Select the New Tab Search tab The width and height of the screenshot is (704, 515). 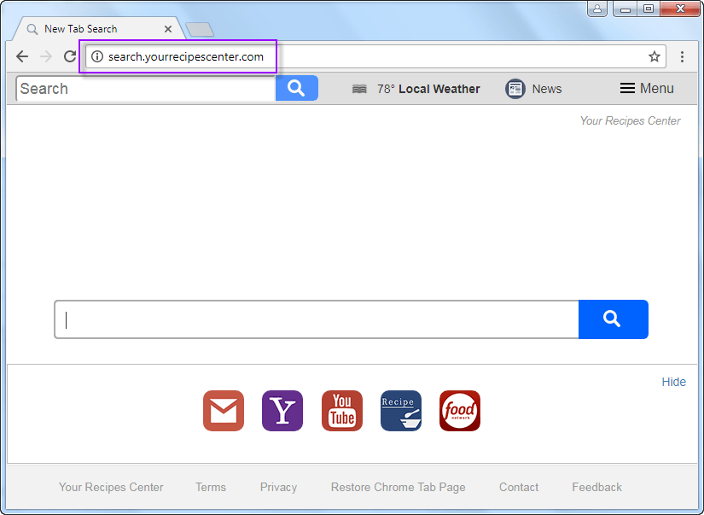(x=99, y=29)
